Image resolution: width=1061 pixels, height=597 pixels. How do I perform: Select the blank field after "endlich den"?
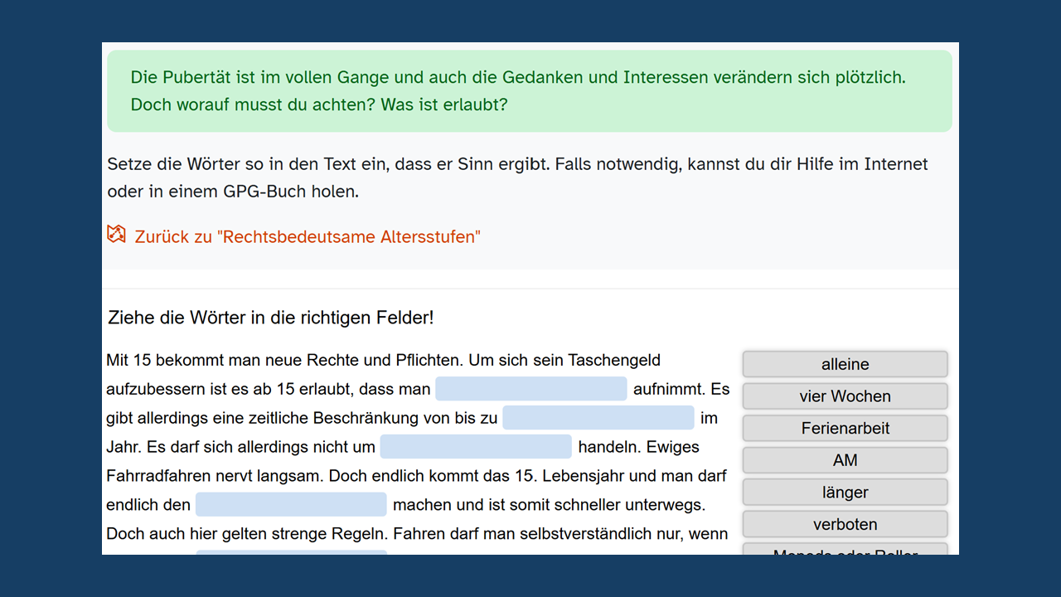[x=291, y=504]
